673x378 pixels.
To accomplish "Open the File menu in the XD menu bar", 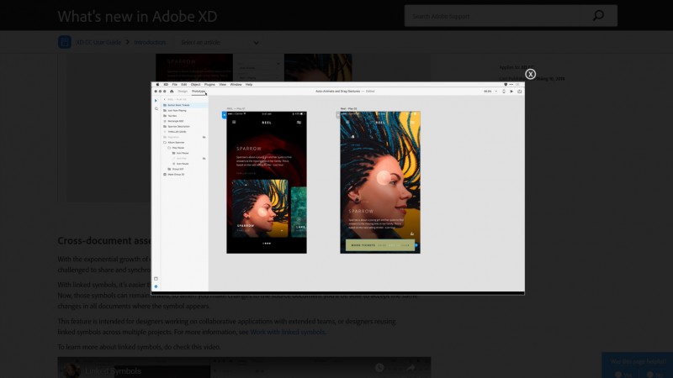I will pos(175,85).
